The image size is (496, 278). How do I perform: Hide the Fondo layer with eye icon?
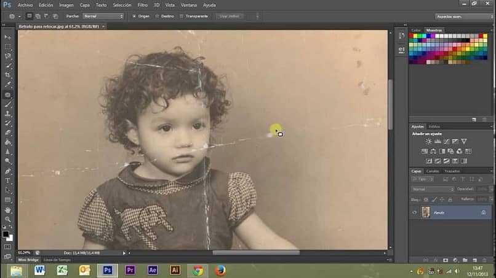pos(414,212)
